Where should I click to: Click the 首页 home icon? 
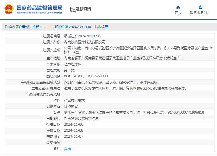(178, 7)
